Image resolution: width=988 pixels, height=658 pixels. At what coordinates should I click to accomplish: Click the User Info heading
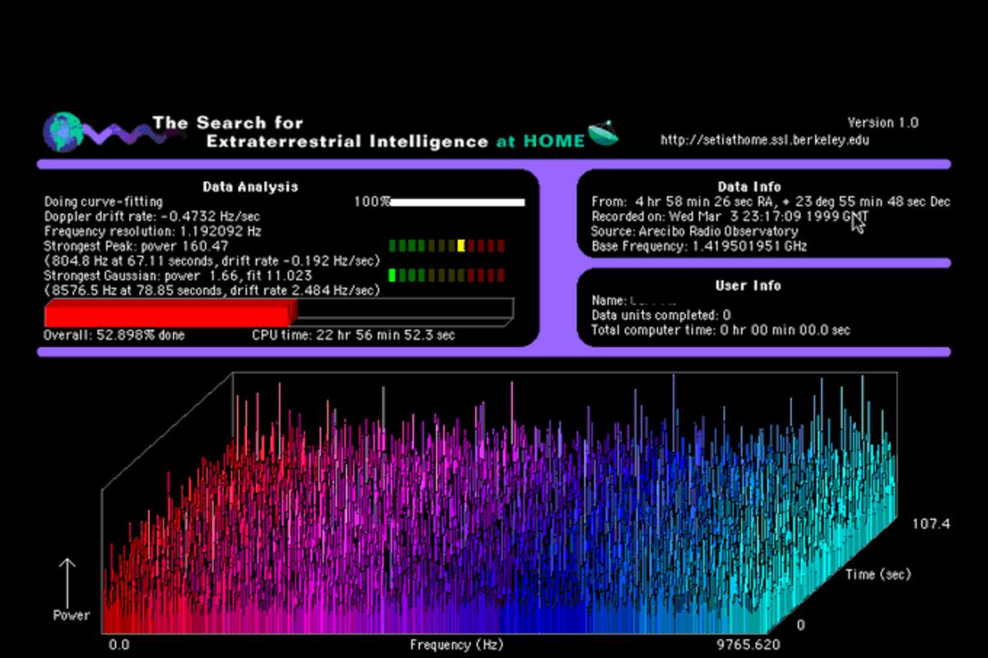(x=748, y=285)
